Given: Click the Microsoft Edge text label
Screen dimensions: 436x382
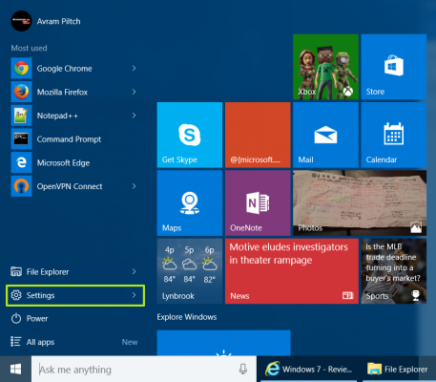Looking at the screenshot, I should pos(63,163).
